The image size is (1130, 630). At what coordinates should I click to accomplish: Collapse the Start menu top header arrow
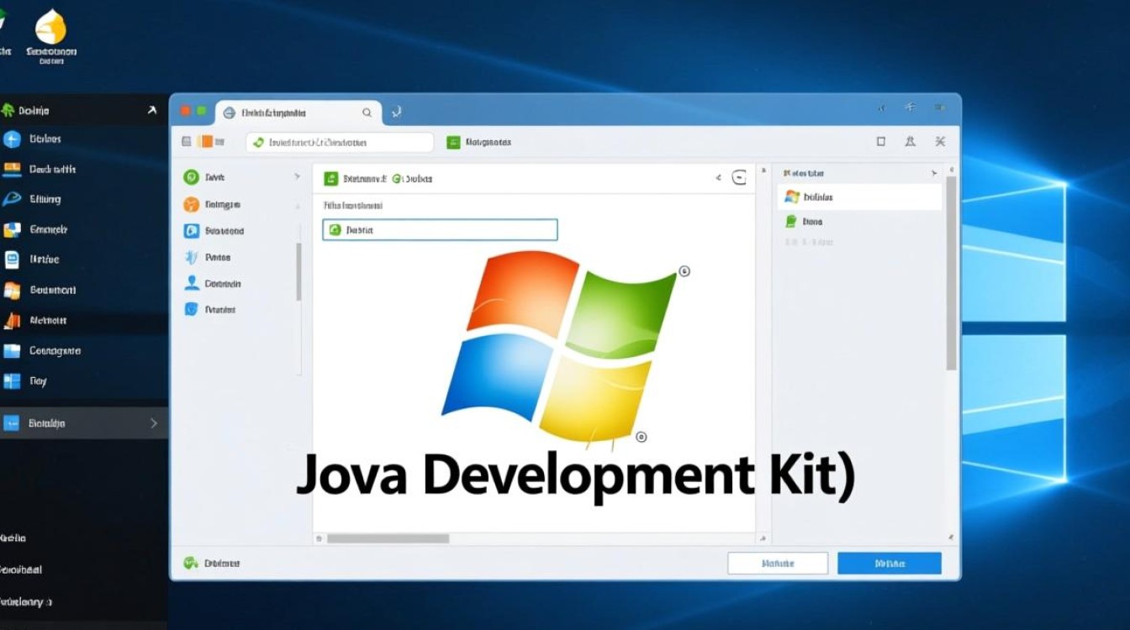(151, 110)
